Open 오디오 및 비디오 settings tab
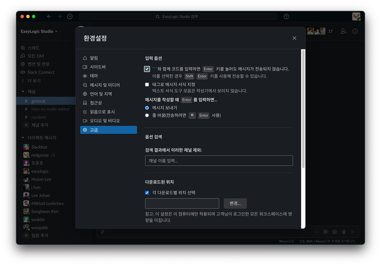The image size is (381, 266). click(109, 121)
